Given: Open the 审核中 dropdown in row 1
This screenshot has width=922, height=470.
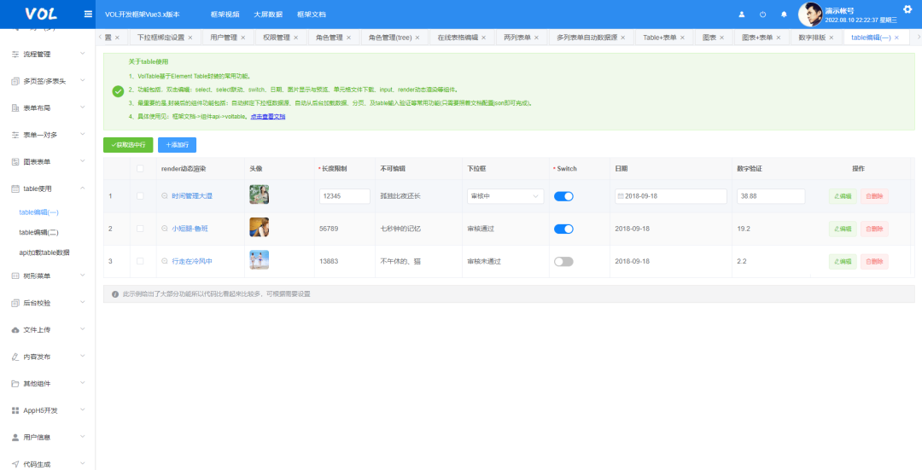Looking at the screenshot, I should pyautogui.click(x=505, y=196).
